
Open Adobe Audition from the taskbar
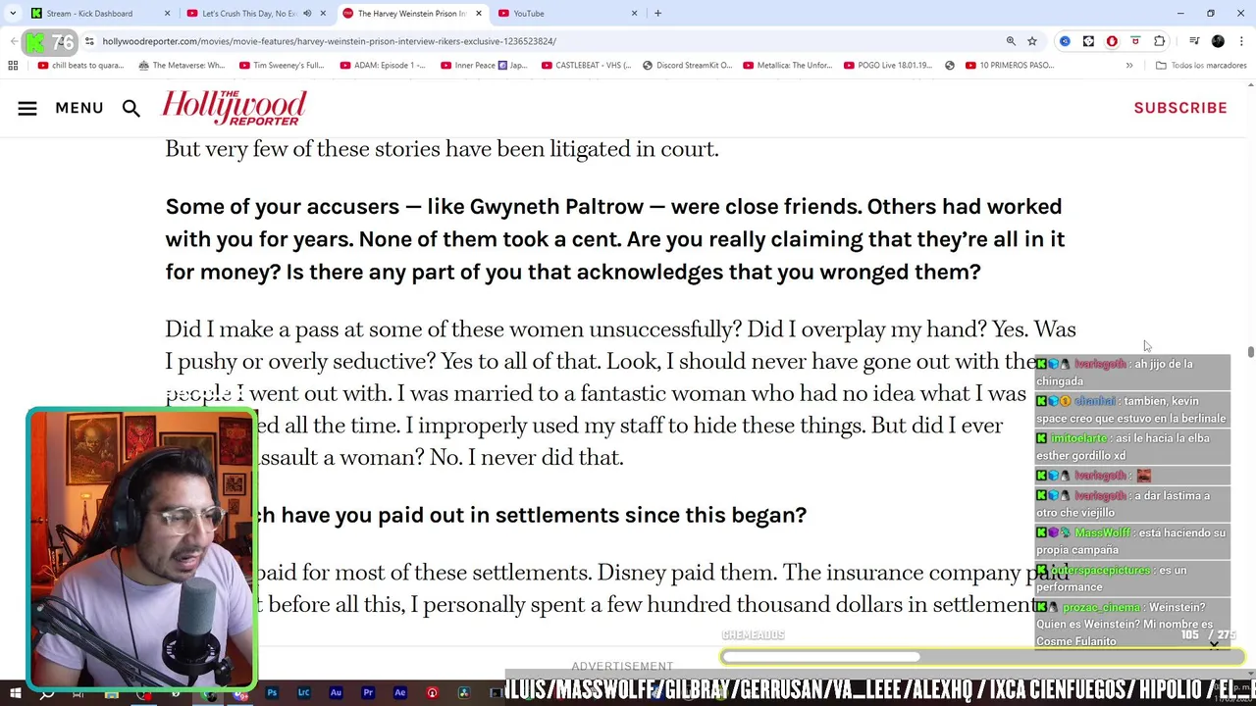click(x=336, y=693)
